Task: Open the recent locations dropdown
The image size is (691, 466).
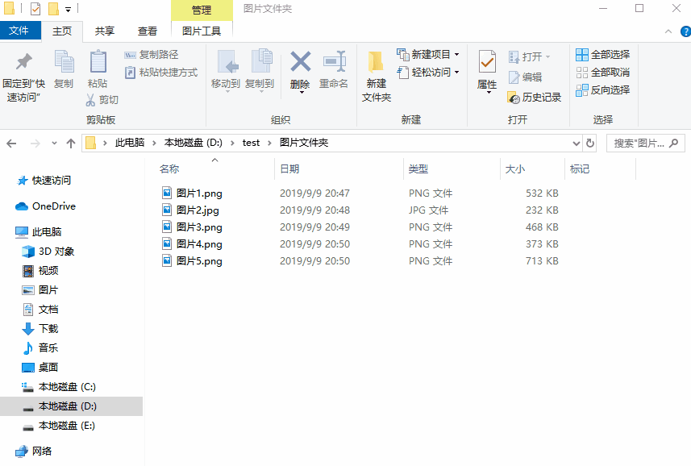Action: tap(54, 144)
